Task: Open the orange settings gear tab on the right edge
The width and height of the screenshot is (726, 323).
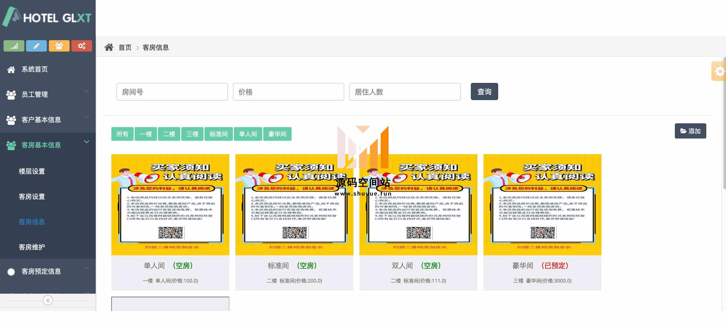Action: [x=719, y=71]
